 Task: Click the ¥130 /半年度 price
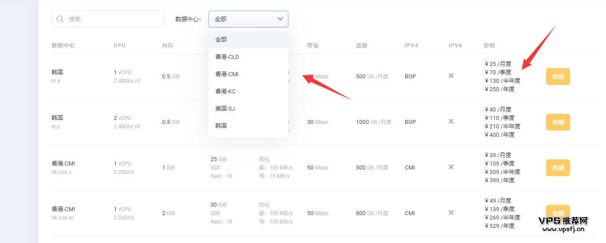tap(502, 81)
